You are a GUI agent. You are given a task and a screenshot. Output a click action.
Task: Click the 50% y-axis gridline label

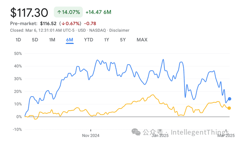point(18,53)
